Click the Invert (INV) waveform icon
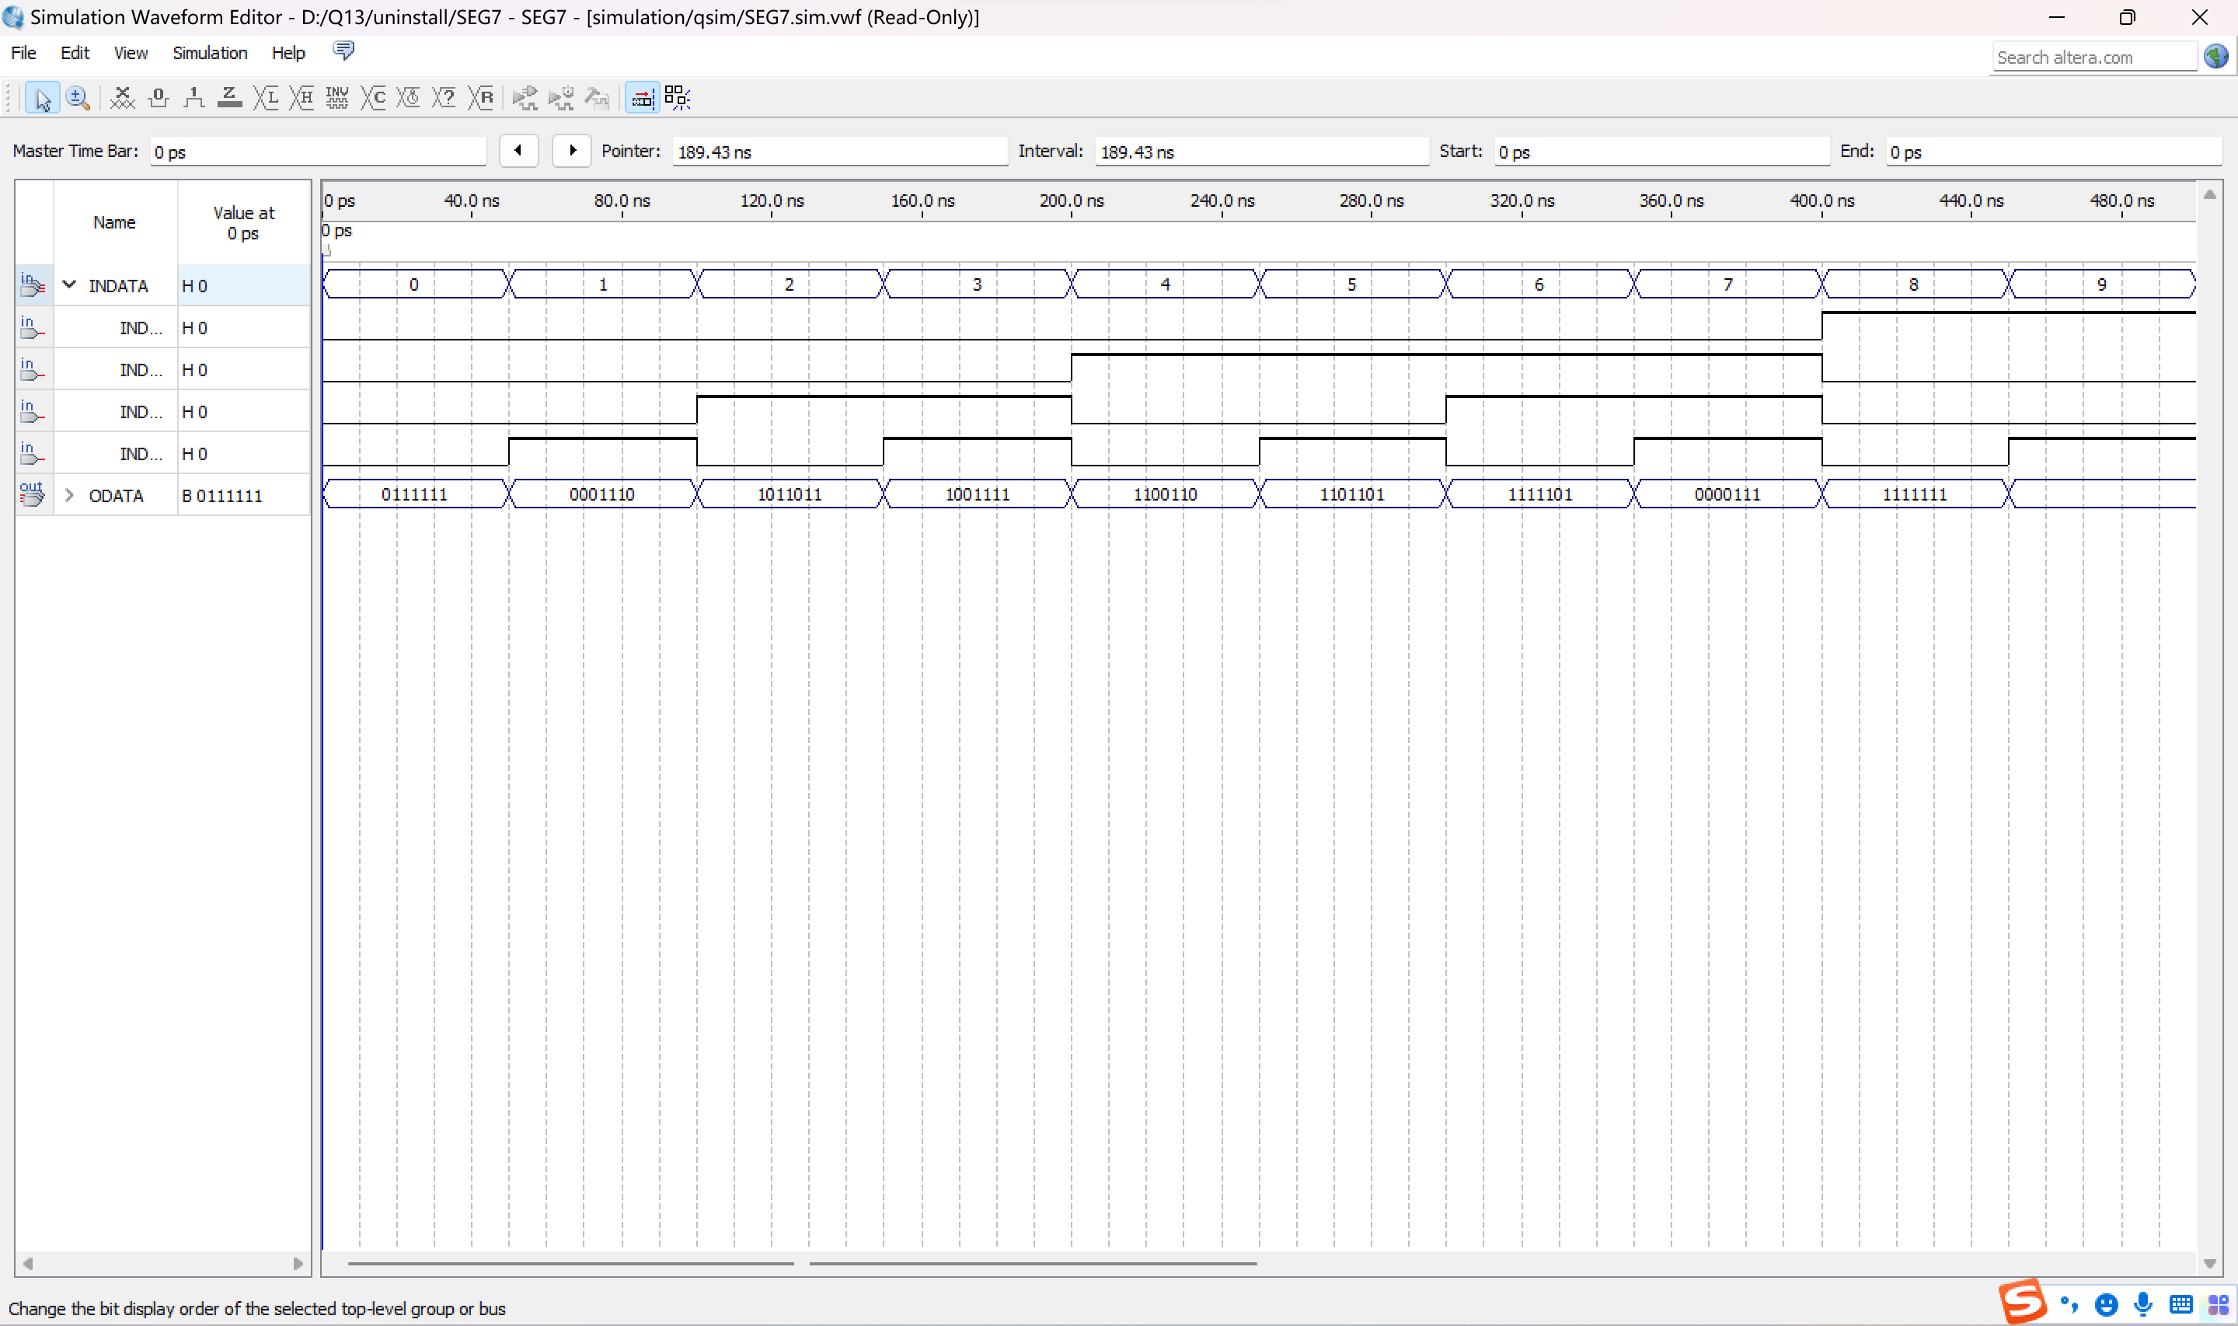The width and height of the screenshot is (2238, 1326). tap(336, 97)
